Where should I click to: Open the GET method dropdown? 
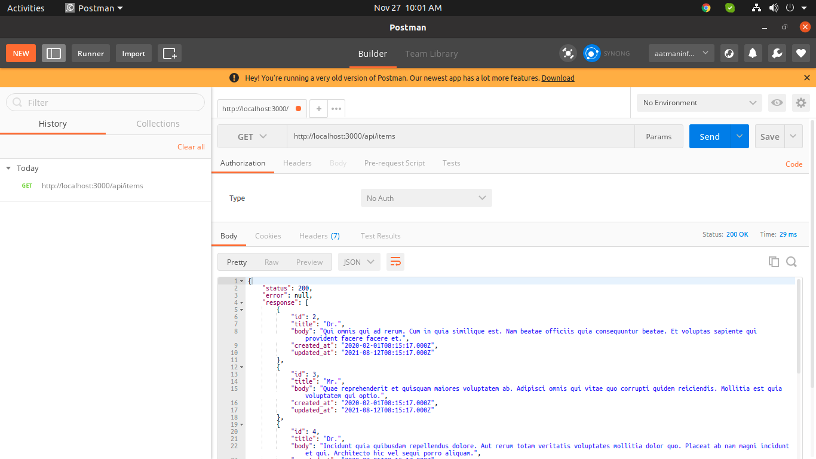(x=252, y=136)
